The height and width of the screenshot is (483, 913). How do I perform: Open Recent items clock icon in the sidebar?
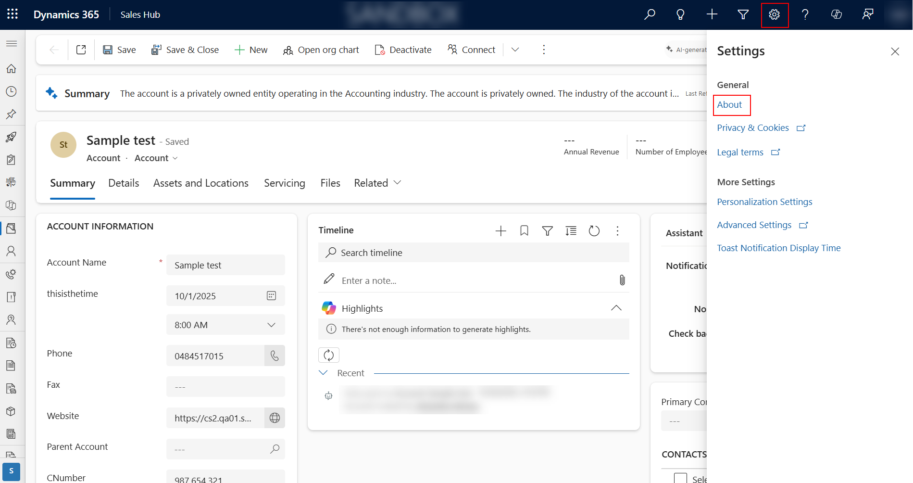point(12,91)
